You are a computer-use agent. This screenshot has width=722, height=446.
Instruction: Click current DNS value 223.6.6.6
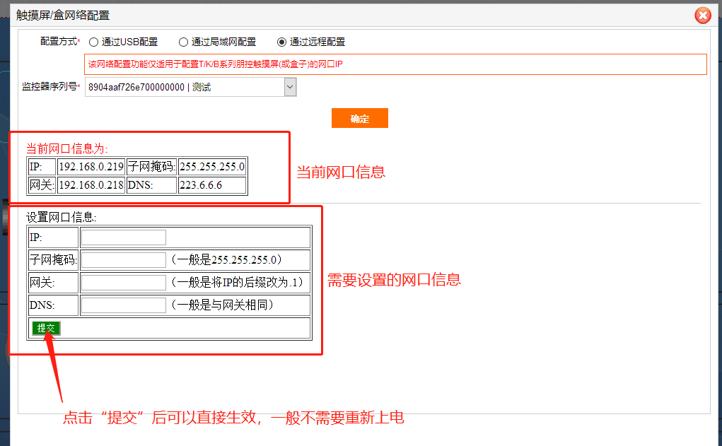pos(201,185)
